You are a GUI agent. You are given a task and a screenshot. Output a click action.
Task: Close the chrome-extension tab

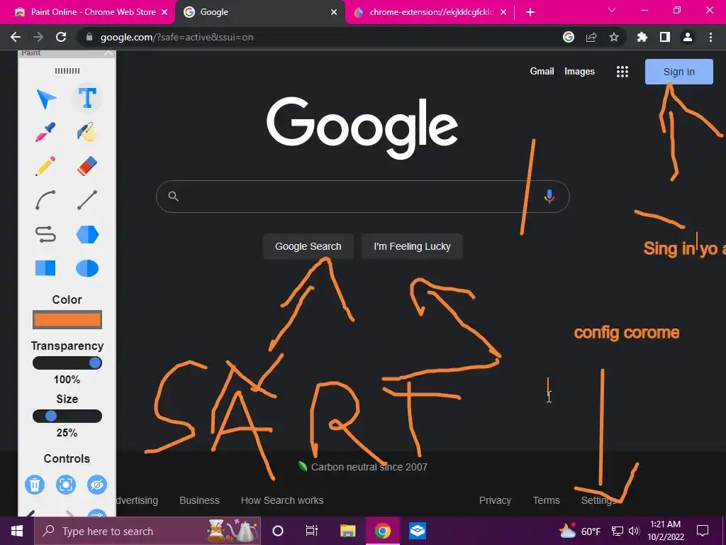503,12
